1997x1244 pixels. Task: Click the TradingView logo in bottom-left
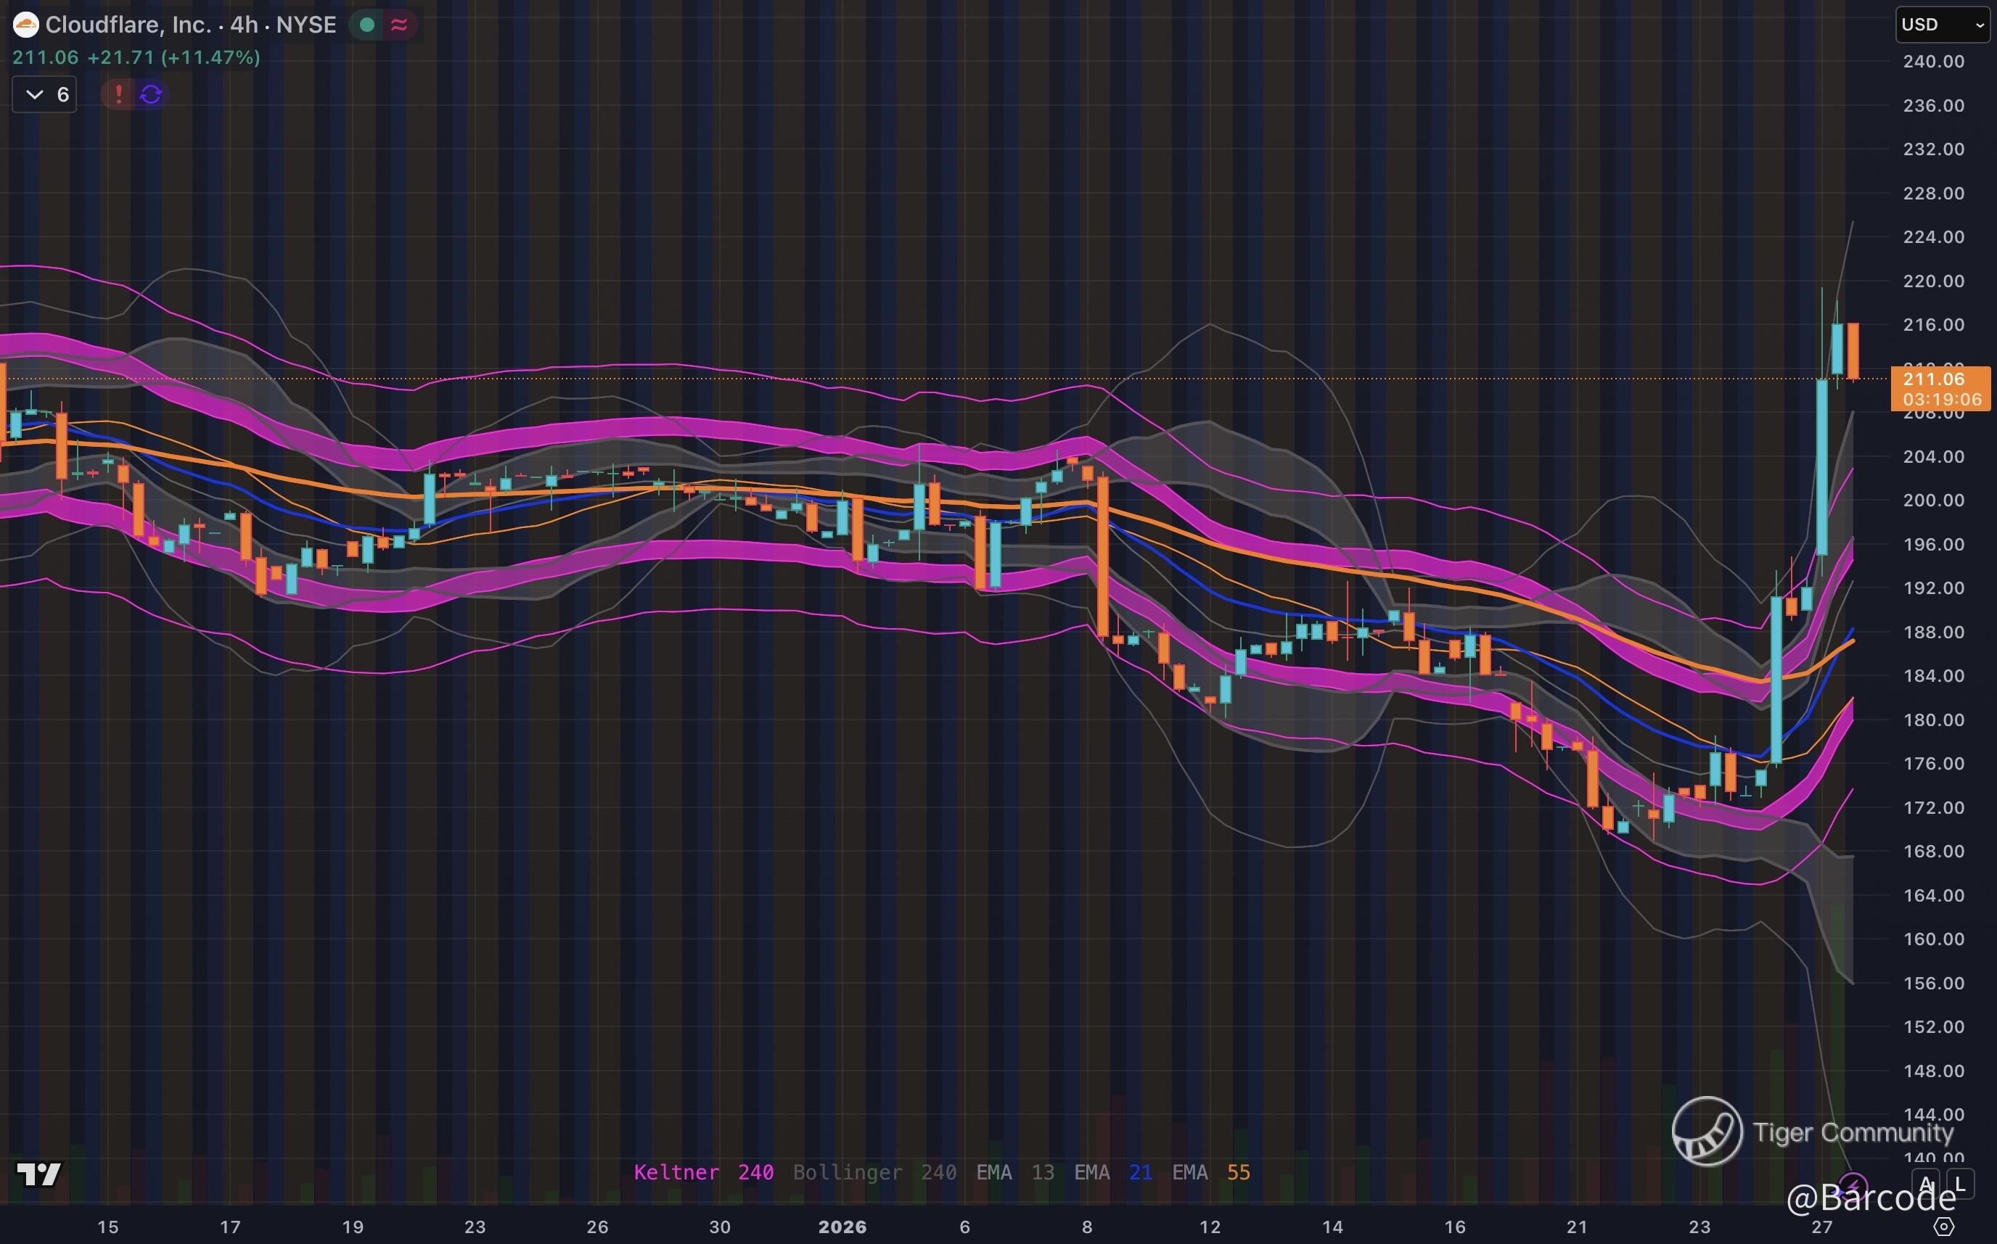click(38, 1174)
